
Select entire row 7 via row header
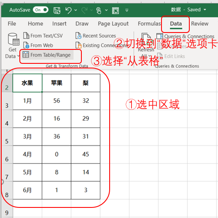[x=7, y=172]
